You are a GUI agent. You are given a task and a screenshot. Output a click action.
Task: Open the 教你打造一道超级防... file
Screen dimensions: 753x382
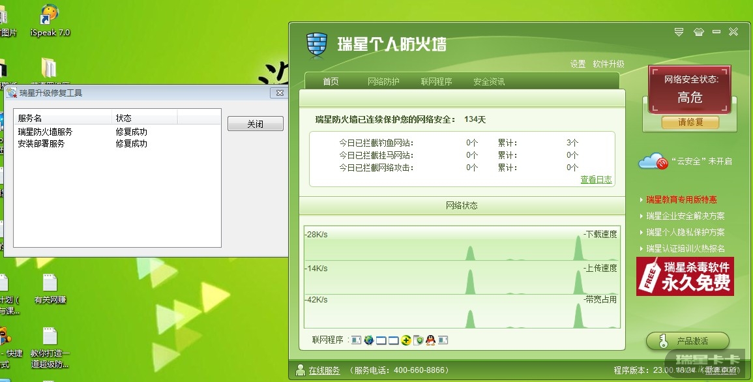pos(50,348)
